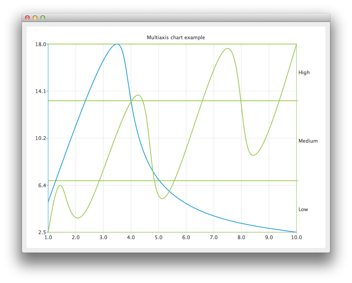Click the 'Medium' category label
Image resolution: width=352 pixels, height=283 pixels.
[x=308, y=141]
